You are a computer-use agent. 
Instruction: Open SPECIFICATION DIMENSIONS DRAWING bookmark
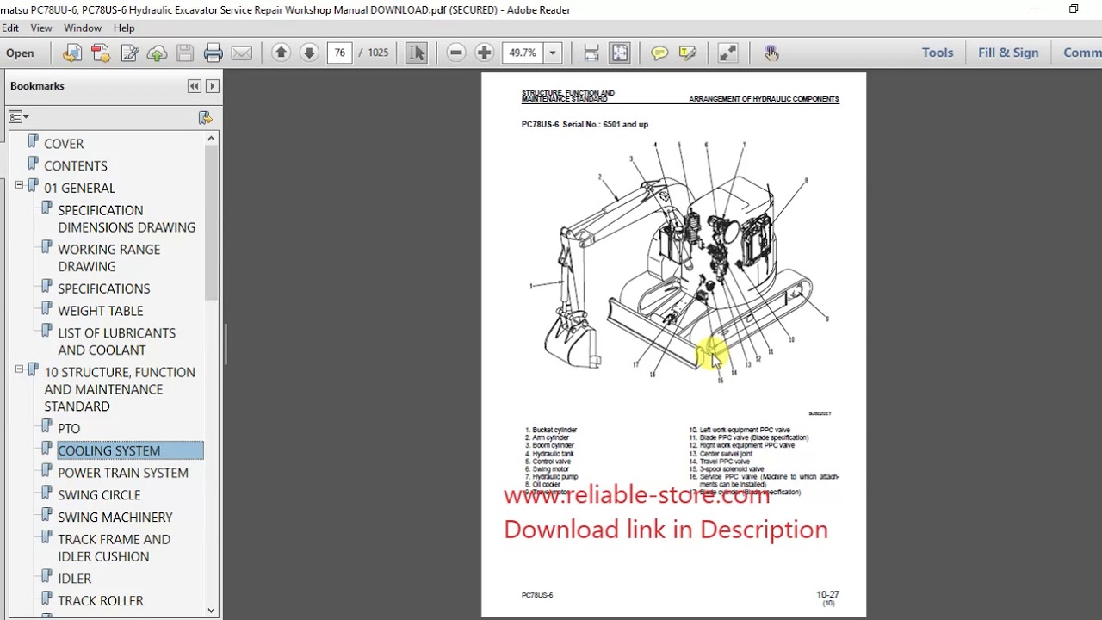pyautogui.click(x=127, y=219)
